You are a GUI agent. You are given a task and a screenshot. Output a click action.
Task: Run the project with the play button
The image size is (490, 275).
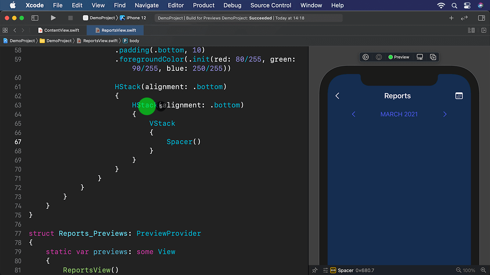click(x=53, y=18)
